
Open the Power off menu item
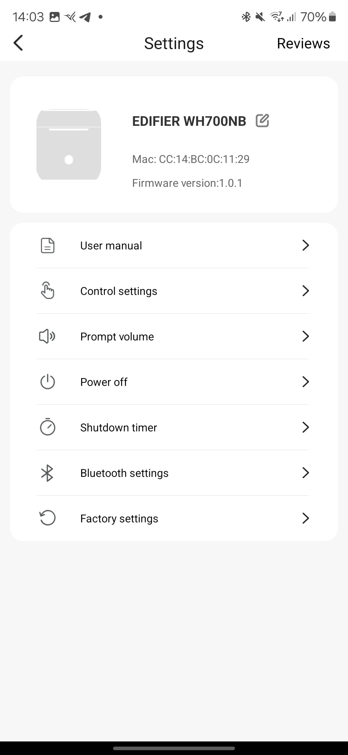[104, 382]
